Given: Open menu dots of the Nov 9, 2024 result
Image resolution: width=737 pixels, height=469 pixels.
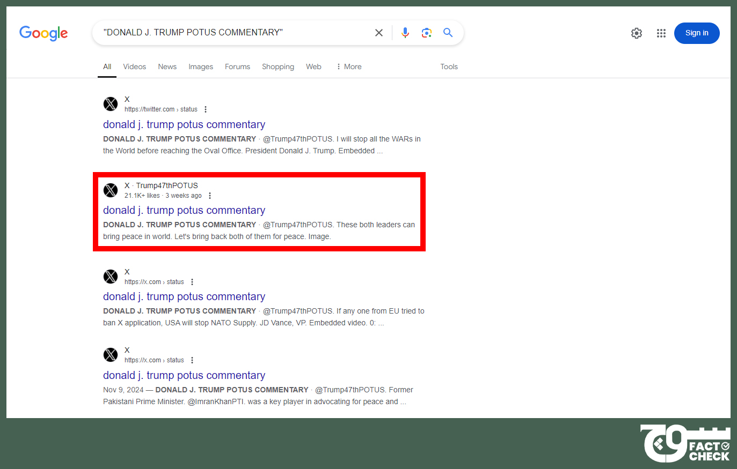Looking at the screenshot, I should click(x=192, y=360).
